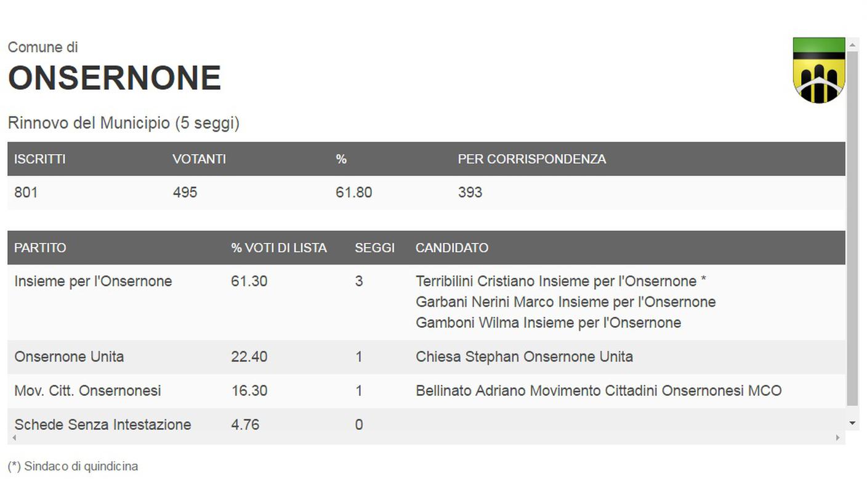Click the ISCRITTI column header
Screen dimensions: 867x487
pos(40,159)
